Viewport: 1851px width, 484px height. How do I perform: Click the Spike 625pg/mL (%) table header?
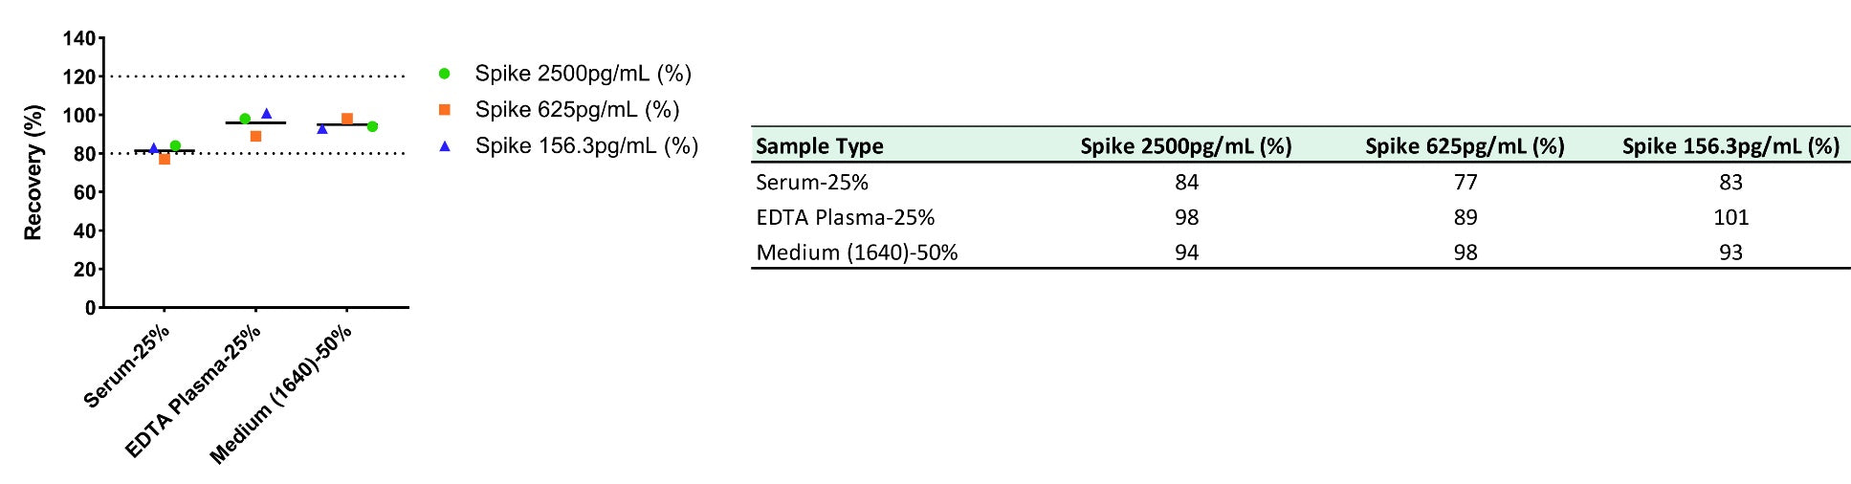coord(1465,146)
